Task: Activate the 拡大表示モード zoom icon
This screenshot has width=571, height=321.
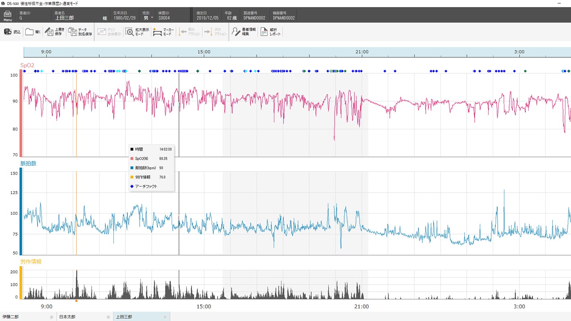Action: click(129, 32)
